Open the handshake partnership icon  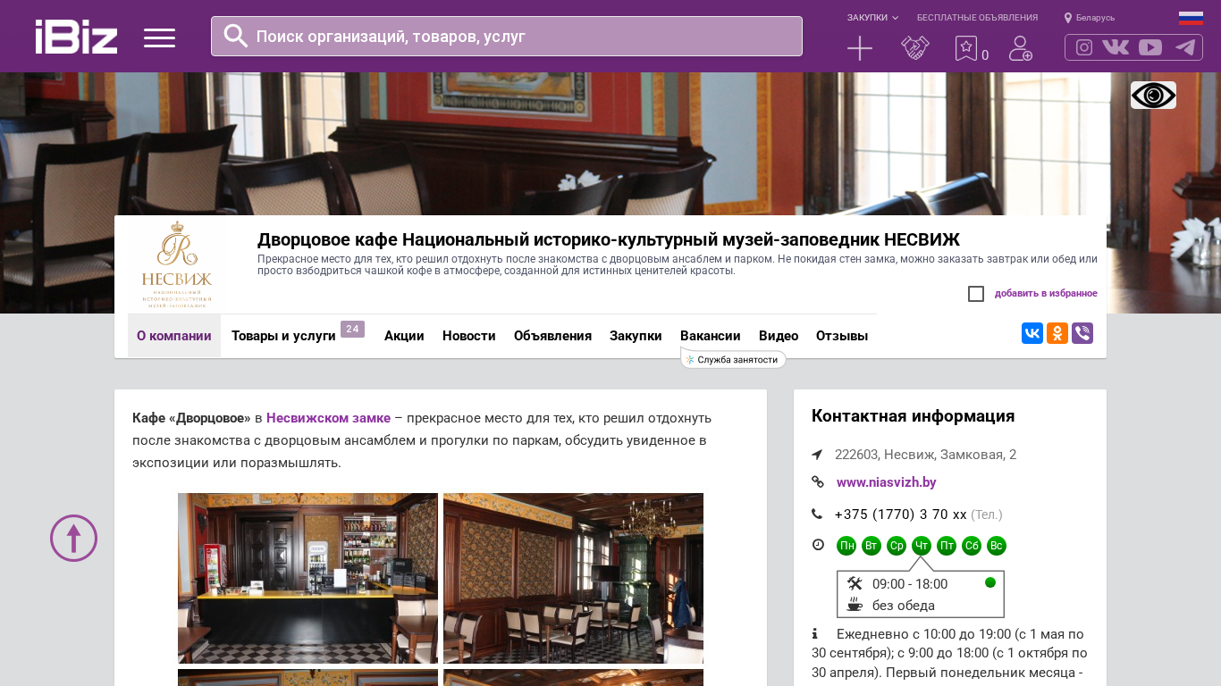914,48
